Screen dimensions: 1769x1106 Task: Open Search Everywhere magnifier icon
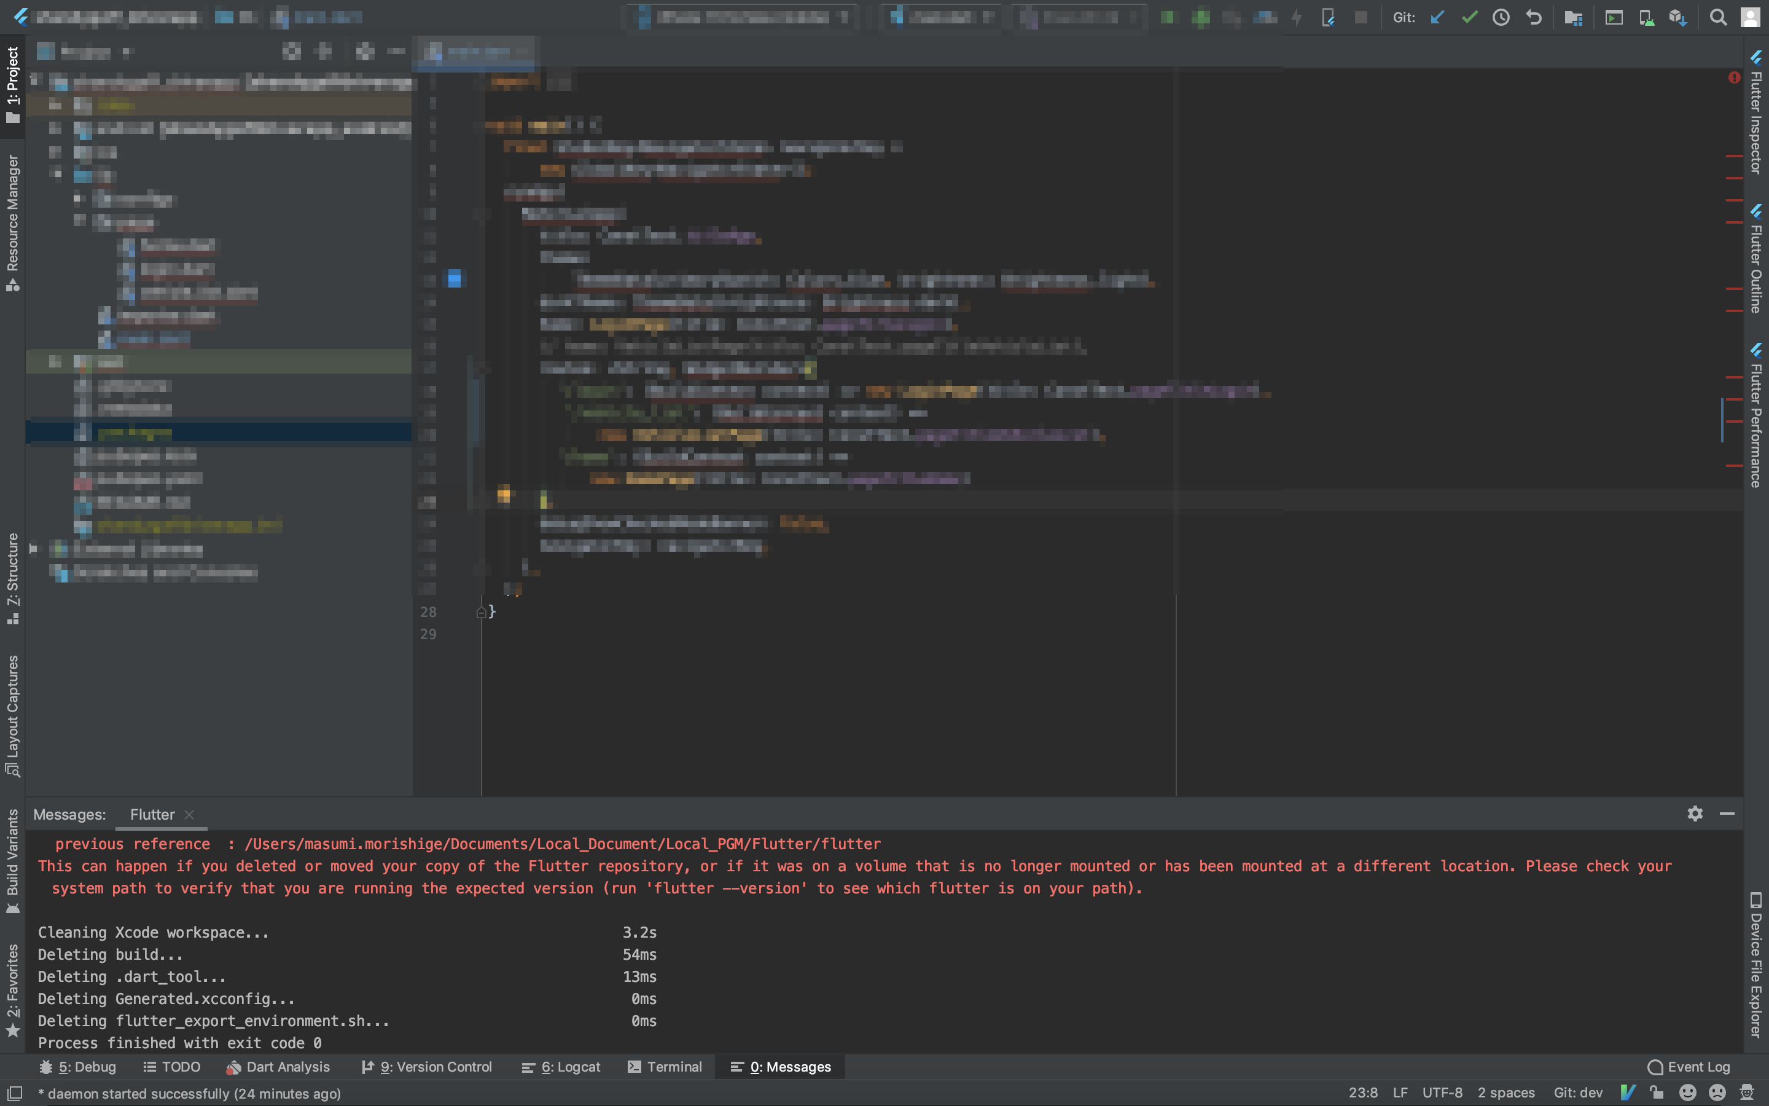point(1719,17)
